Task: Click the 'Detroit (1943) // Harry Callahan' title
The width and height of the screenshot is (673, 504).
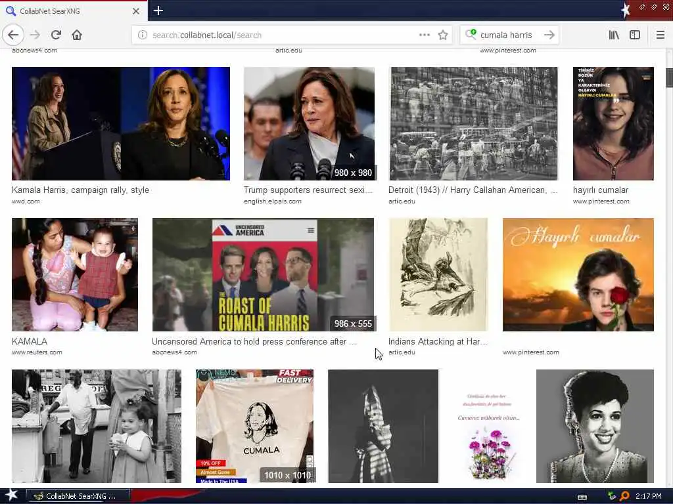Action: point(473,190)
